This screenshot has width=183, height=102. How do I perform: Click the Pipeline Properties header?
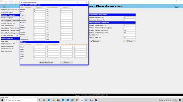(x=10, y=15)
